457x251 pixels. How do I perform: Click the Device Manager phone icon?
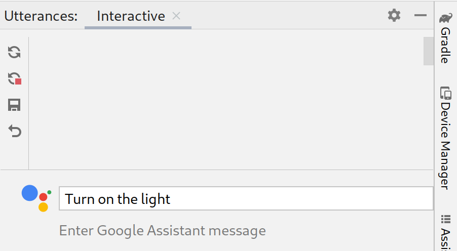(x=445, y=93)
